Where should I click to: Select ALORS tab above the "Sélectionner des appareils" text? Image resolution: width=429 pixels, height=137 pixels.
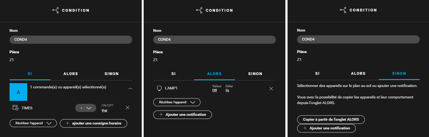pos(358,73)
